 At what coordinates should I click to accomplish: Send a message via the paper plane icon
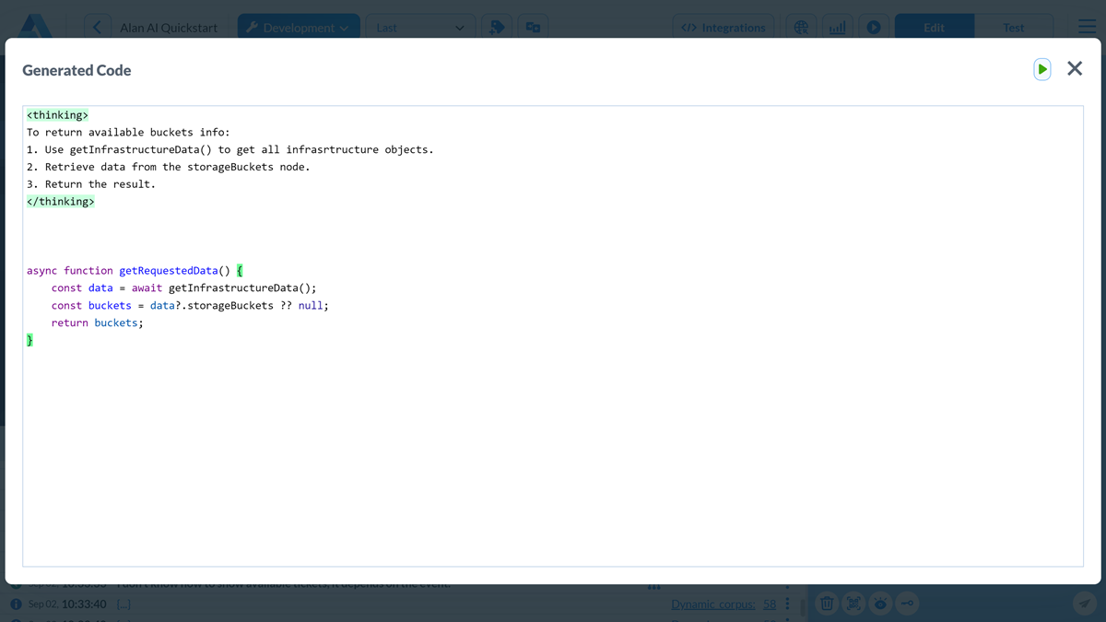[1085, 604]
